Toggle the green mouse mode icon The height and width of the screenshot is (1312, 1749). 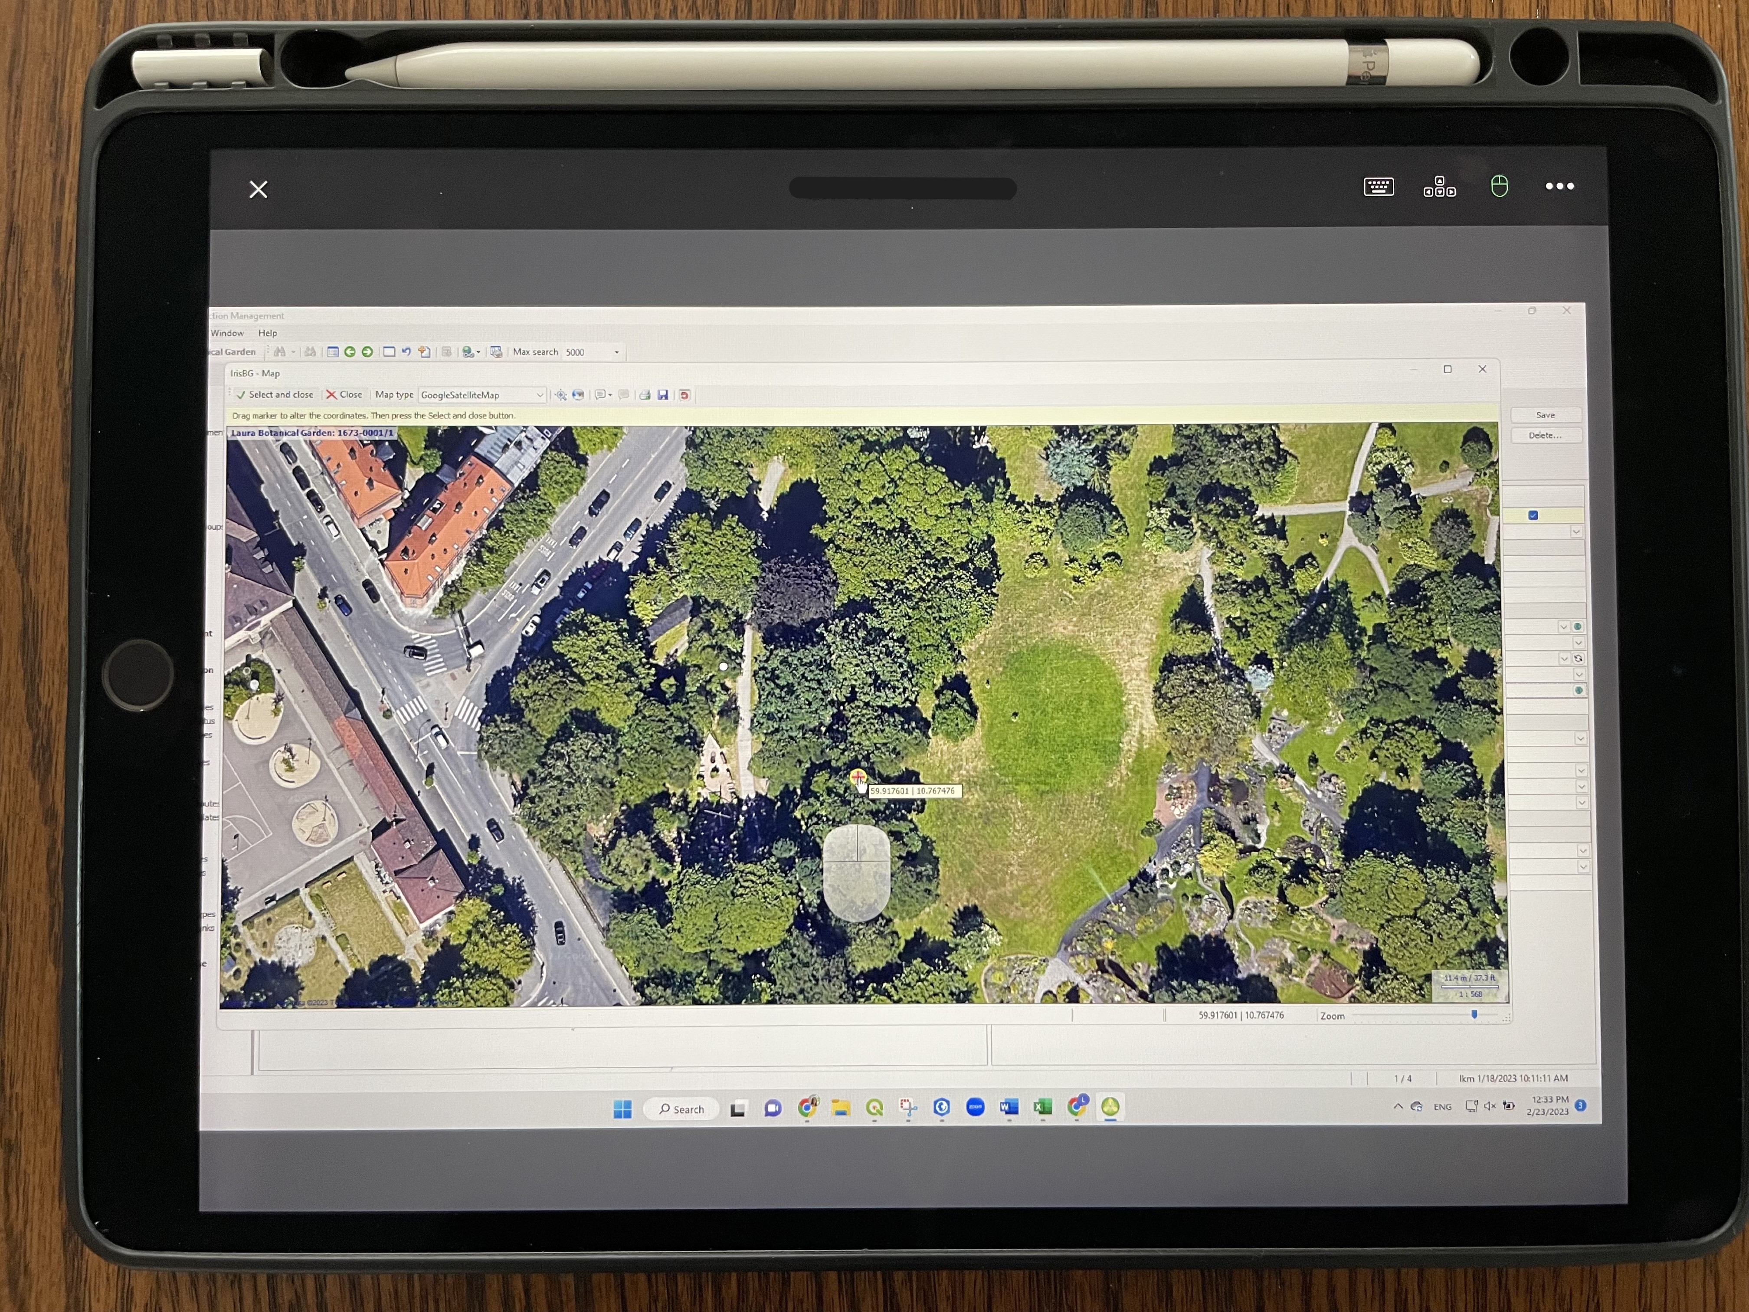tap(1499, 187)
